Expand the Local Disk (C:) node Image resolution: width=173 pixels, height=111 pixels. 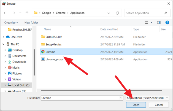[x=5, y=85]
